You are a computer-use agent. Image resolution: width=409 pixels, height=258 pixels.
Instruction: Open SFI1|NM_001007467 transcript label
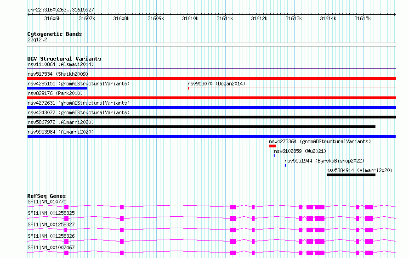pyautogui.click(x=51, y=247)
